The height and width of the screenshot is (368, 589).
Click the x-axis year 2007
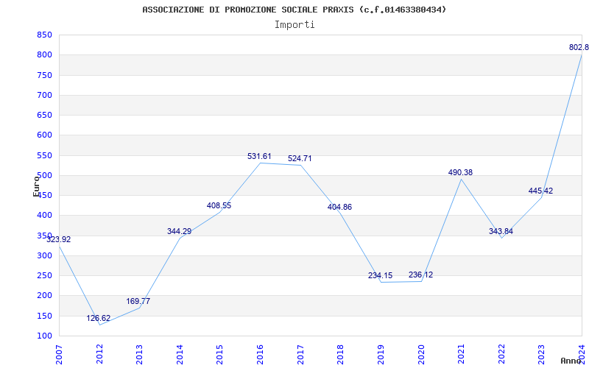click(59, 355)
